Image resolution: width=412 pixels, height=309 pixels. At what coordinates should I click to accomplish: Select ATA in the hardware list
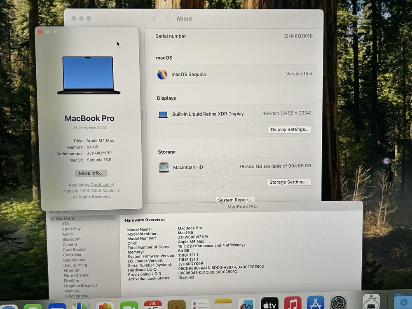(x=66, y=224)
